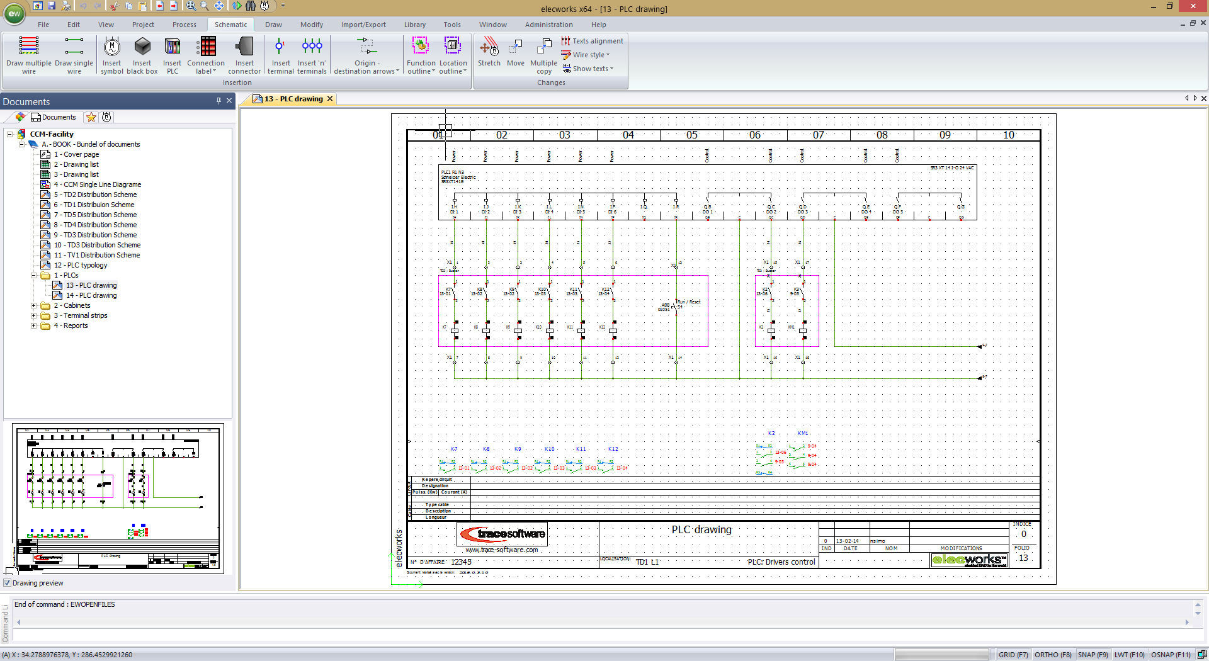Click the blue pan arrows icon

tap(219, 6)
